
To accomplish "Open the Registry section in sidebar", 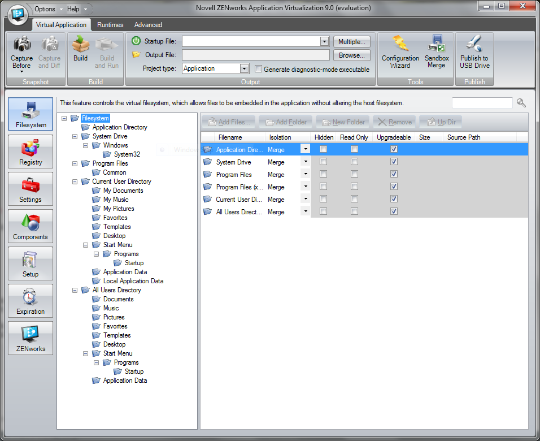I will click(x=31, y=152).
